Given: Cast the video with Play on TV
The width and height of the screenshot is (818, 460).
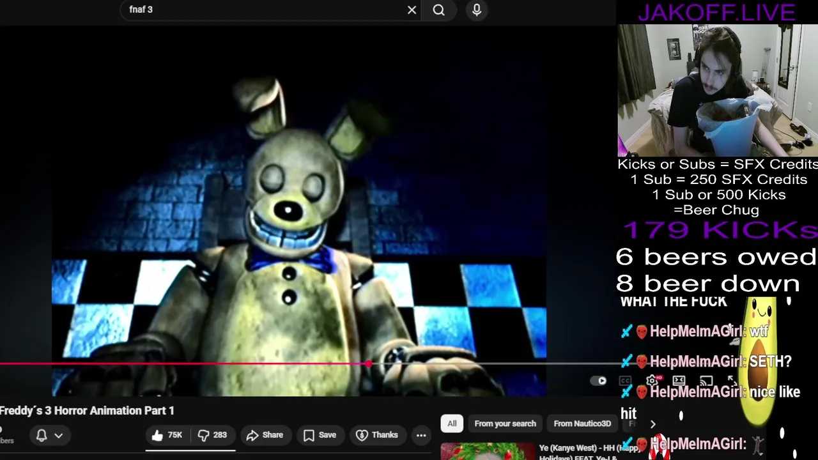Looking at the screenshot, I should [706, 381].
